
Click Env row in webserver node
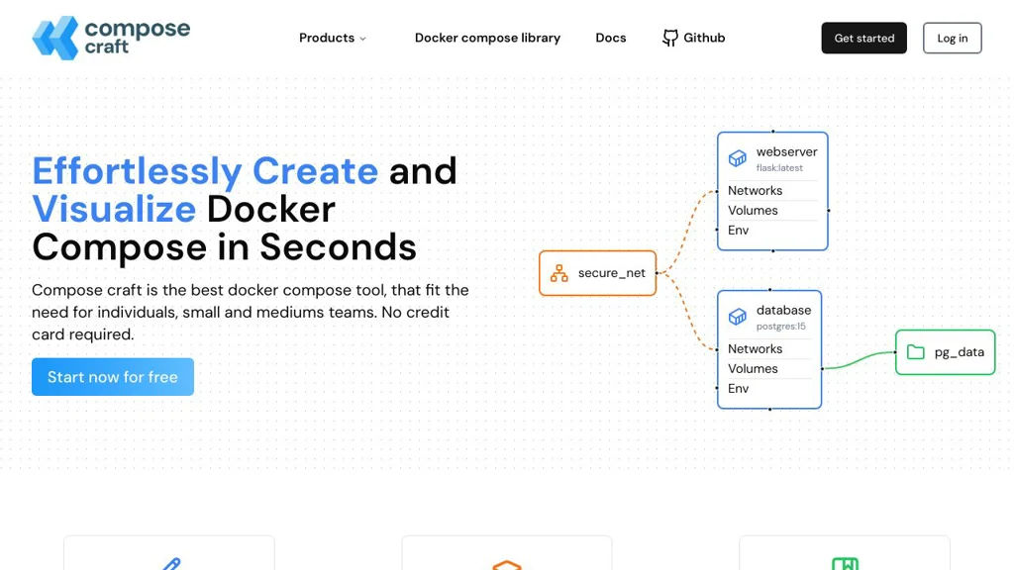click(x=772, y=230)
